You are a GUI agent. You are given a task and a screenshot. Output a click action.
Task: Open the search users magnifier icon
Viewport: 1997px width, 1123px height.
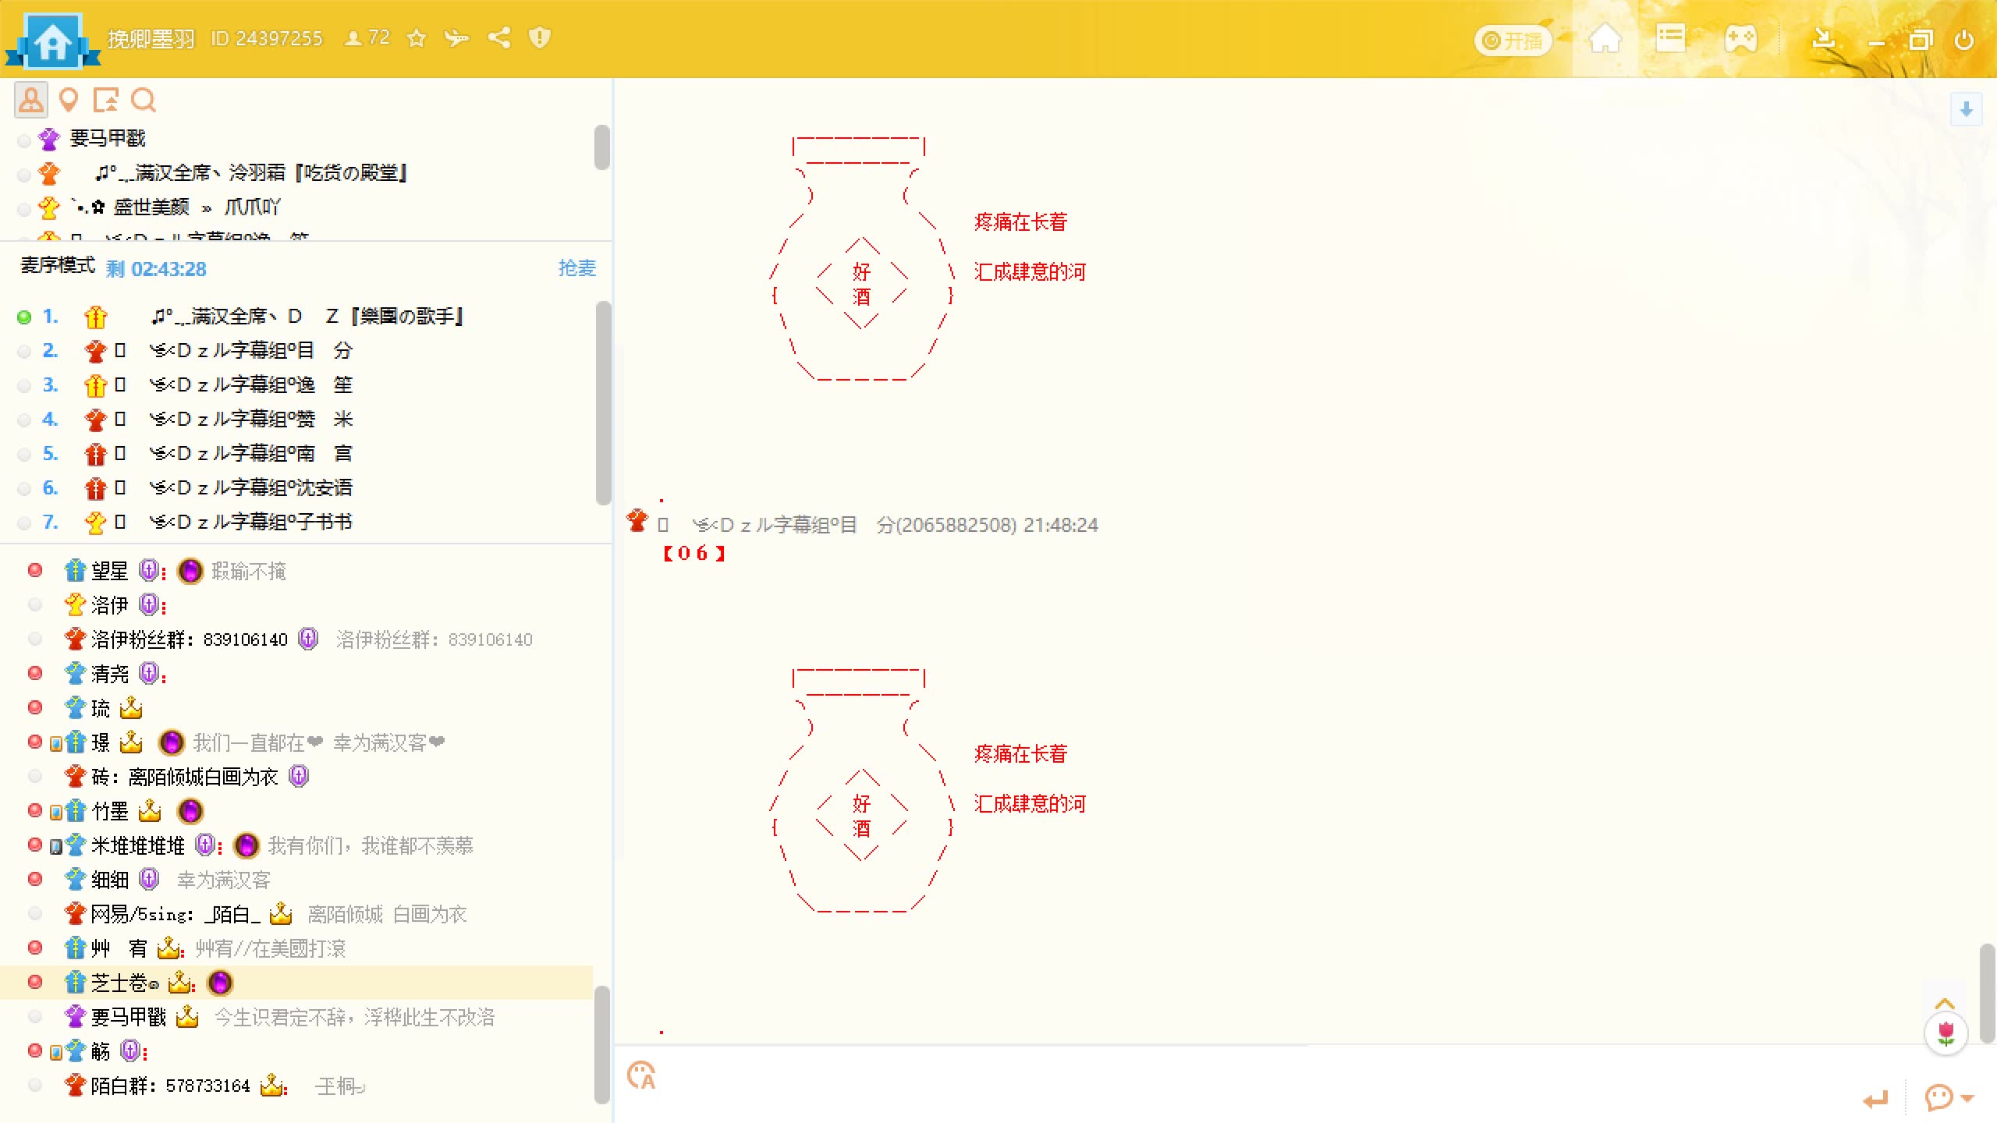click(x=143, y=100)
